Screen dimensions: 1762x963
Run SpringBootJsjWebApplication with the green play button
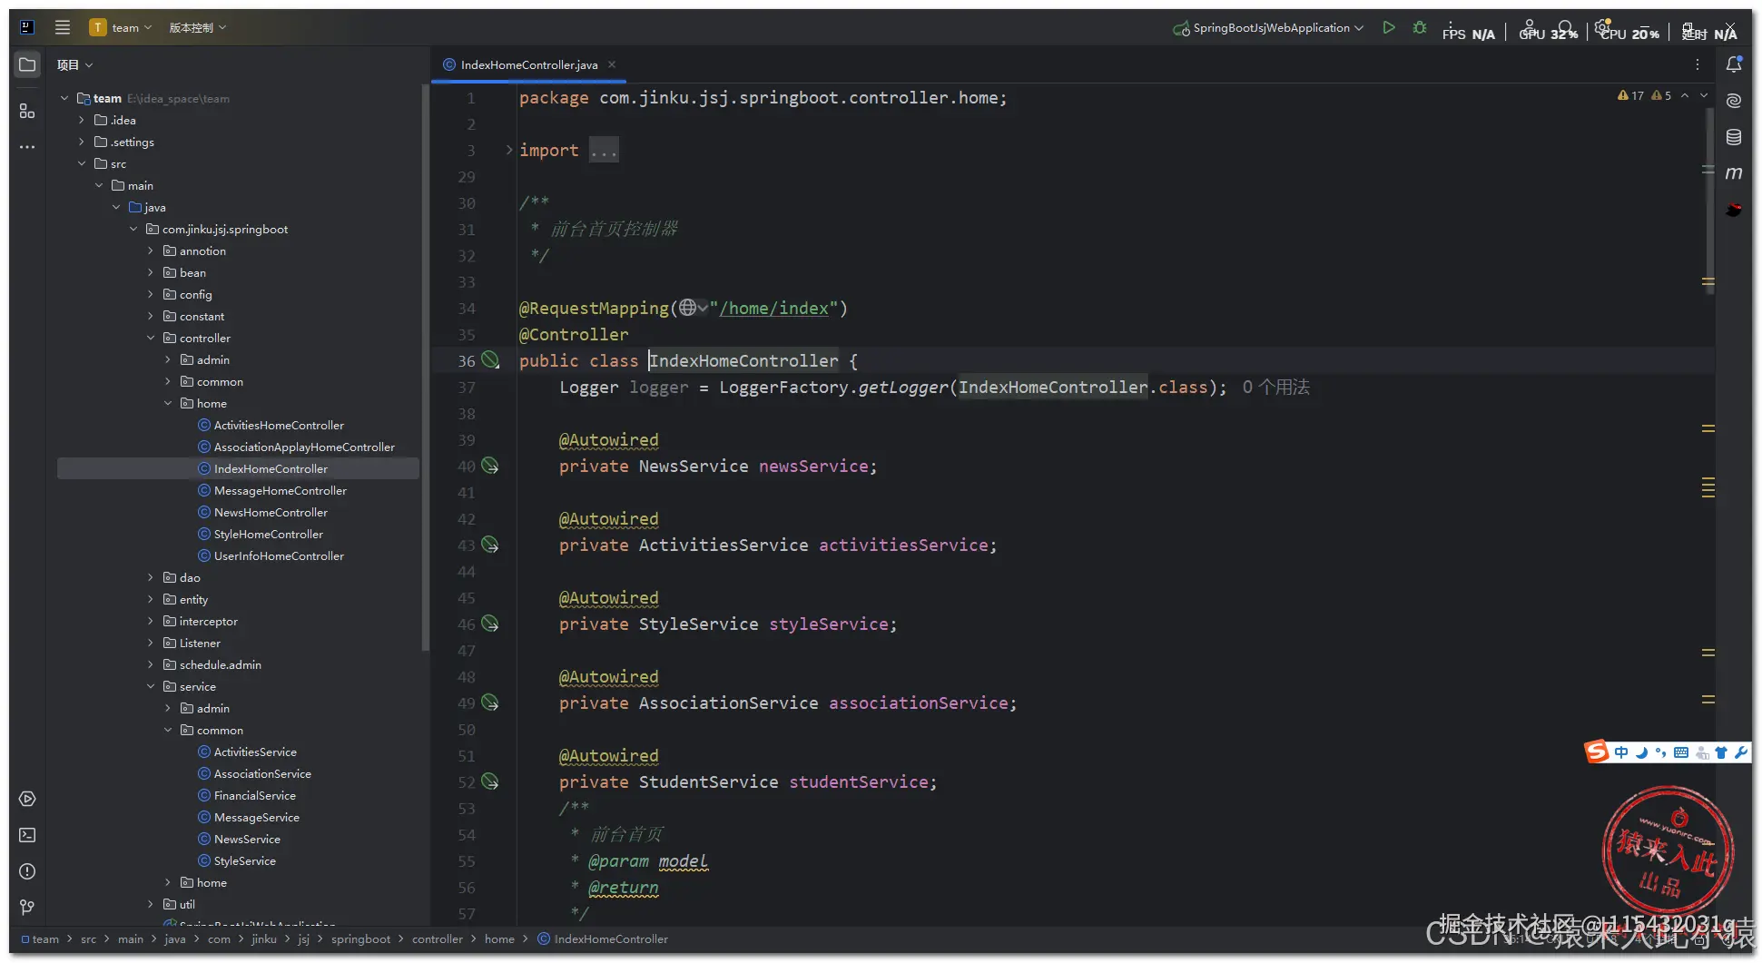[1389, 27]
